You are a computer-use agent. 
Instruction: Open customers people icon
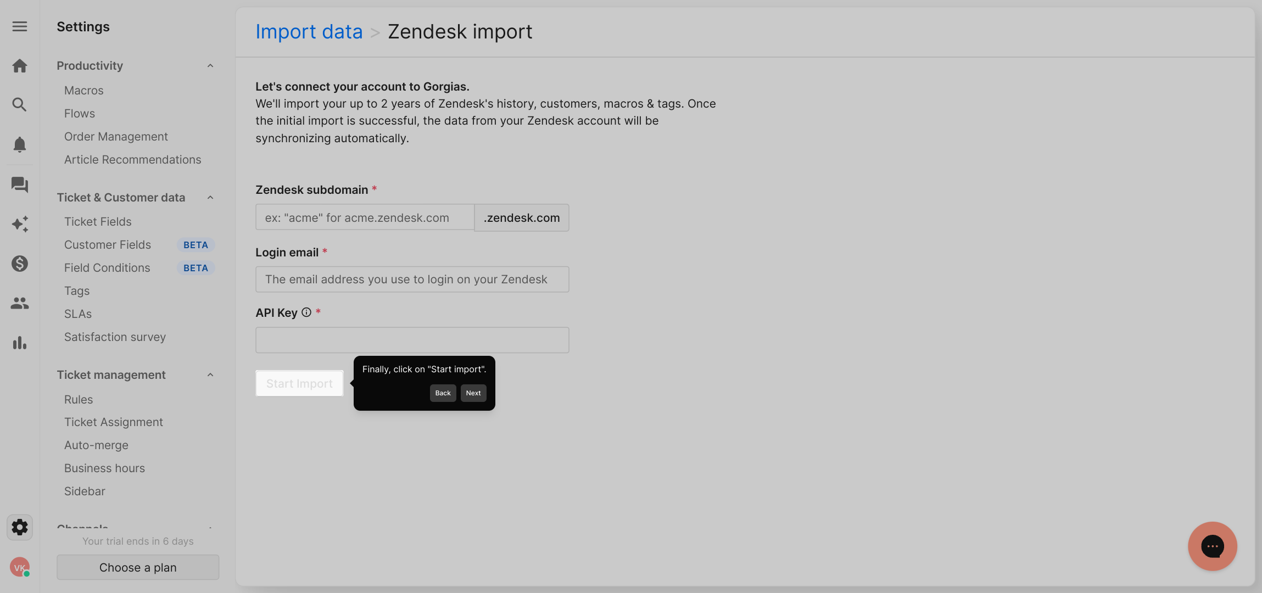pyautogui.click(x=20, y=303)
